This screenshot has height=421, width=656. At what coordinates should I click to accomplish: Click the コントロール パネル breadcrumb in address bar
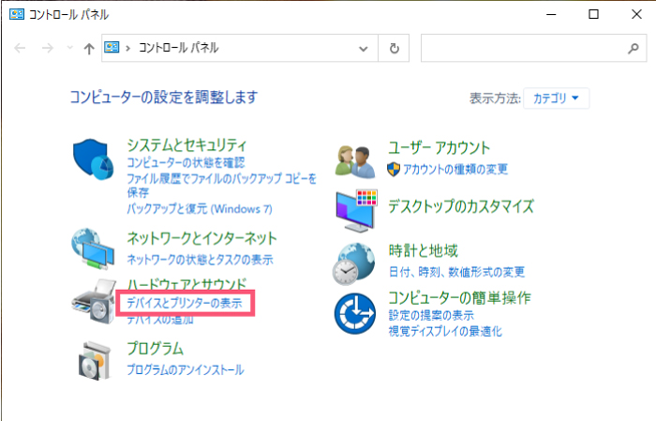click(x=179, y=48)
